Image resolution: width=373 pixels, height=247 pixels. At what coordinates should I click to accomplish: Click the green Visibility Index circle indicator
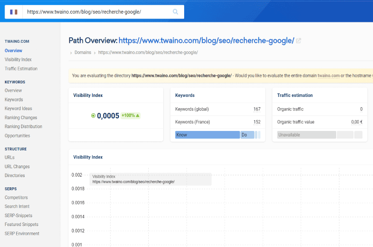(93, 116)
